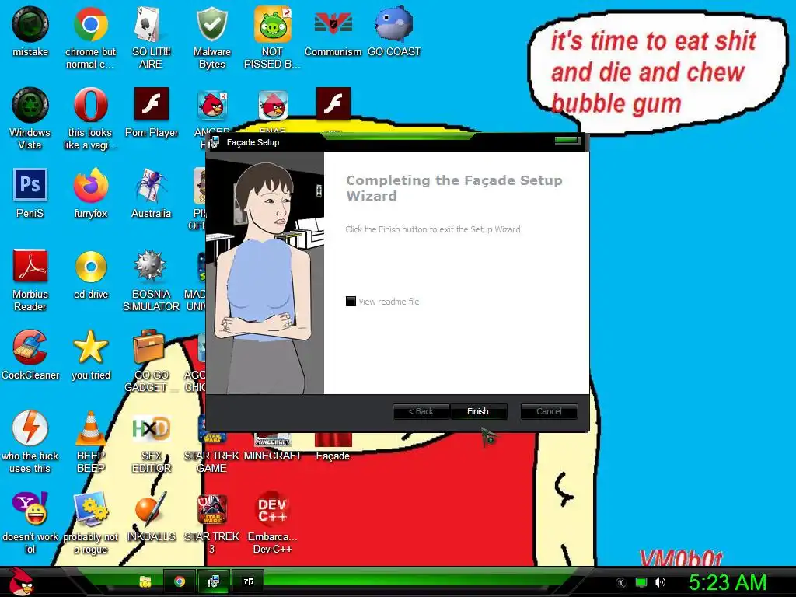Select the 'who the fuck uses this' icon

point(30,442)
